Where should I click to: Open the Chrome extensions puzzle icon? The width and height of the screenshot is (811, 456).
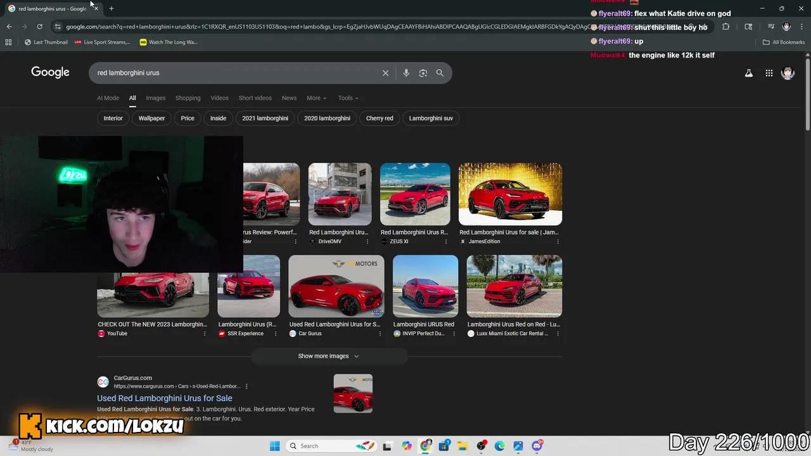point(726,27)
